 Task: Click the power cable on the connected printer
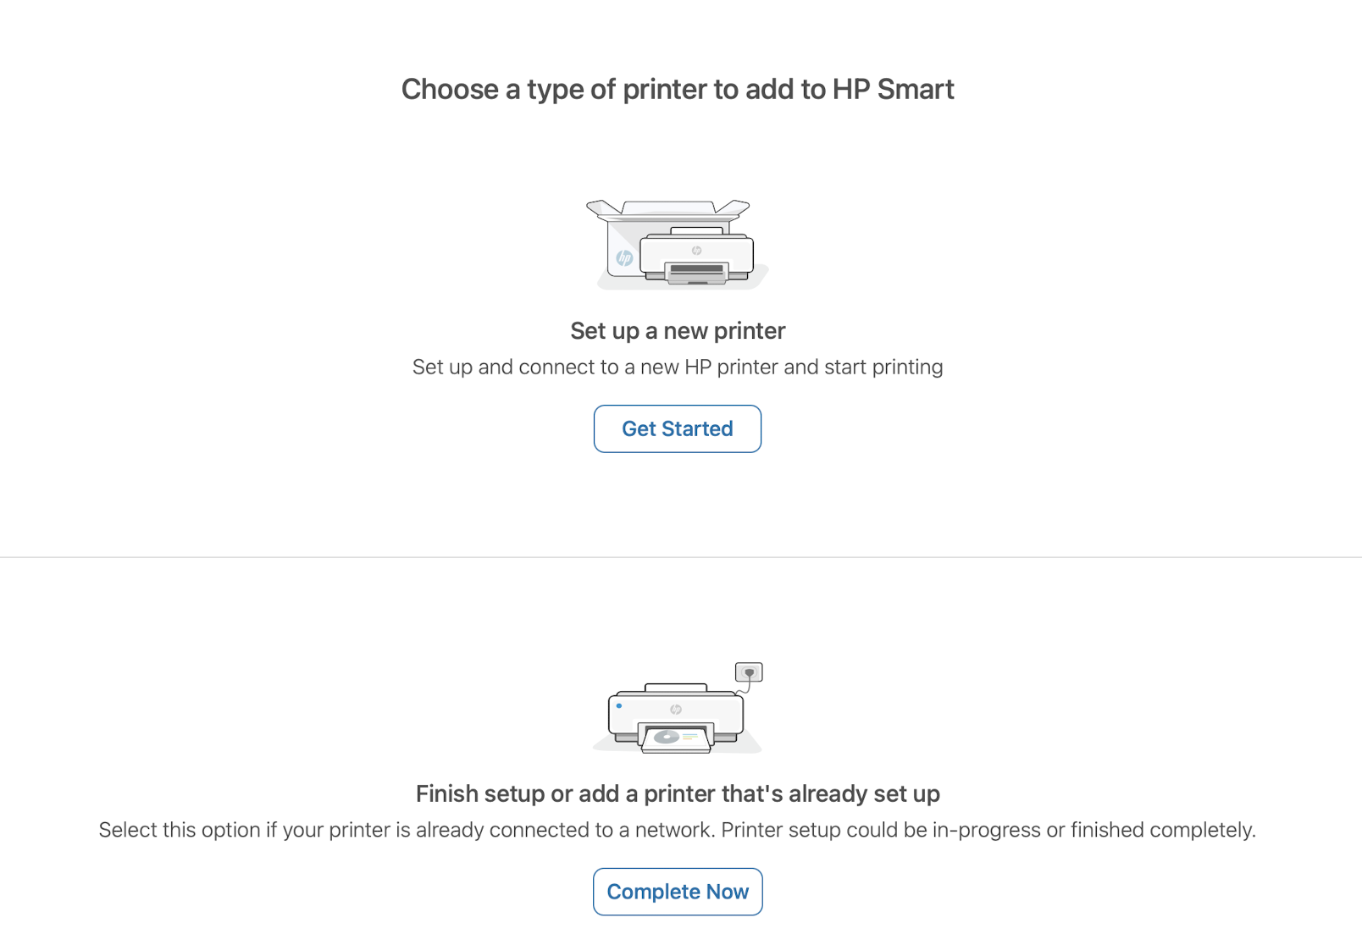click(745, 688)
